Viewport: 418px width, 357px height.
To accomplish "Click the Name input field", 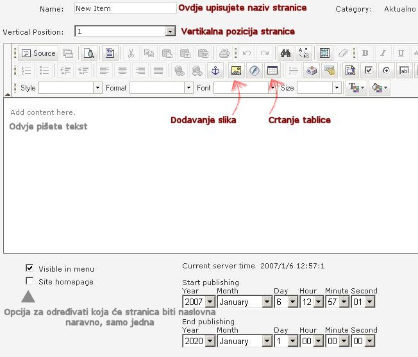I will click(124, 8).
